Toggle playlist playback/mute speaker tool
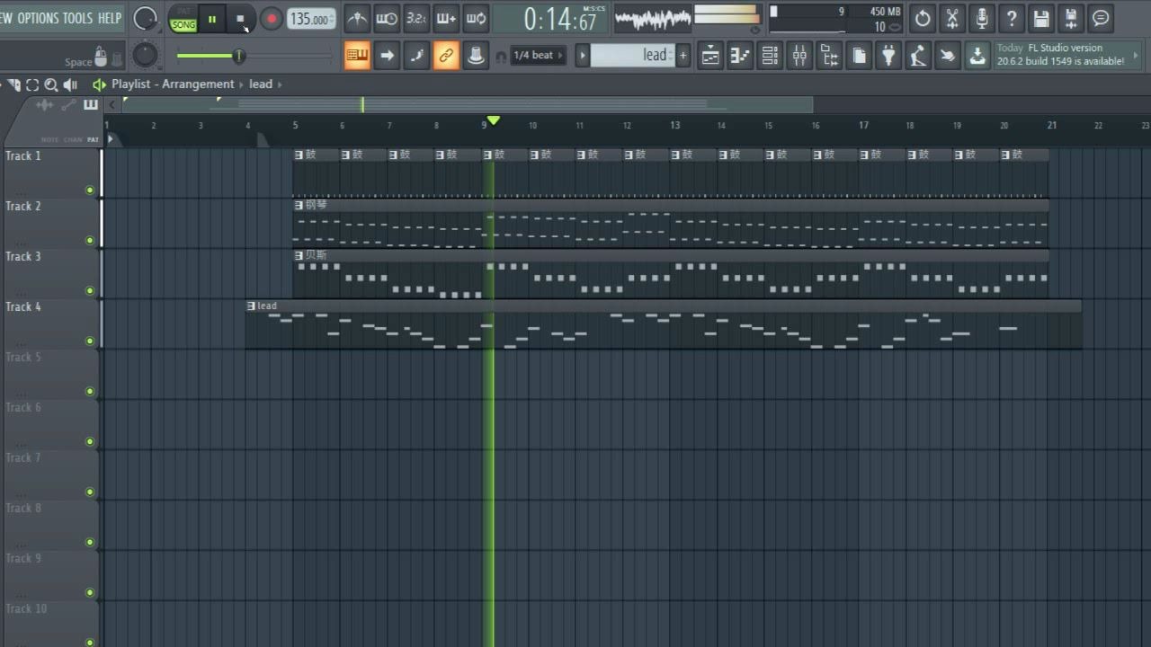Screen dimensions: 1151x647 pyautogui.click(x=70, y=84)
